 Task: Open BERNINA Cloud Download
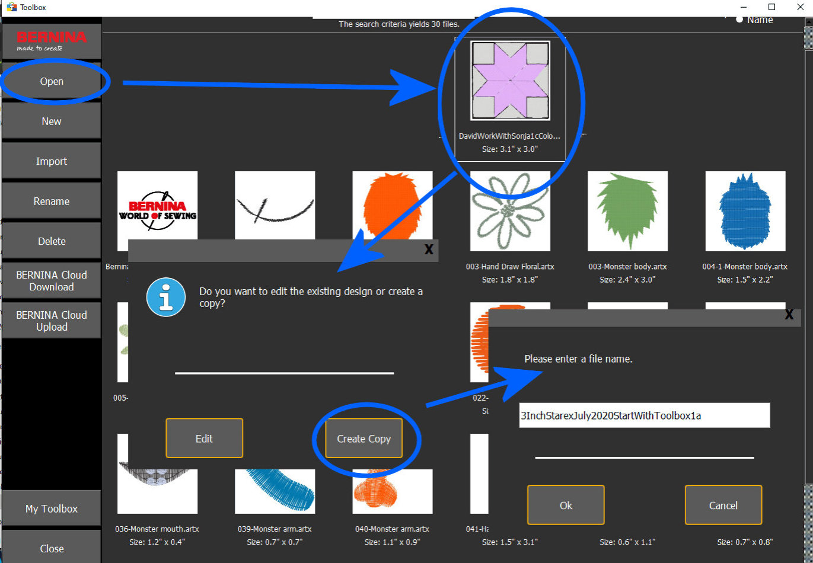(52, 281)
